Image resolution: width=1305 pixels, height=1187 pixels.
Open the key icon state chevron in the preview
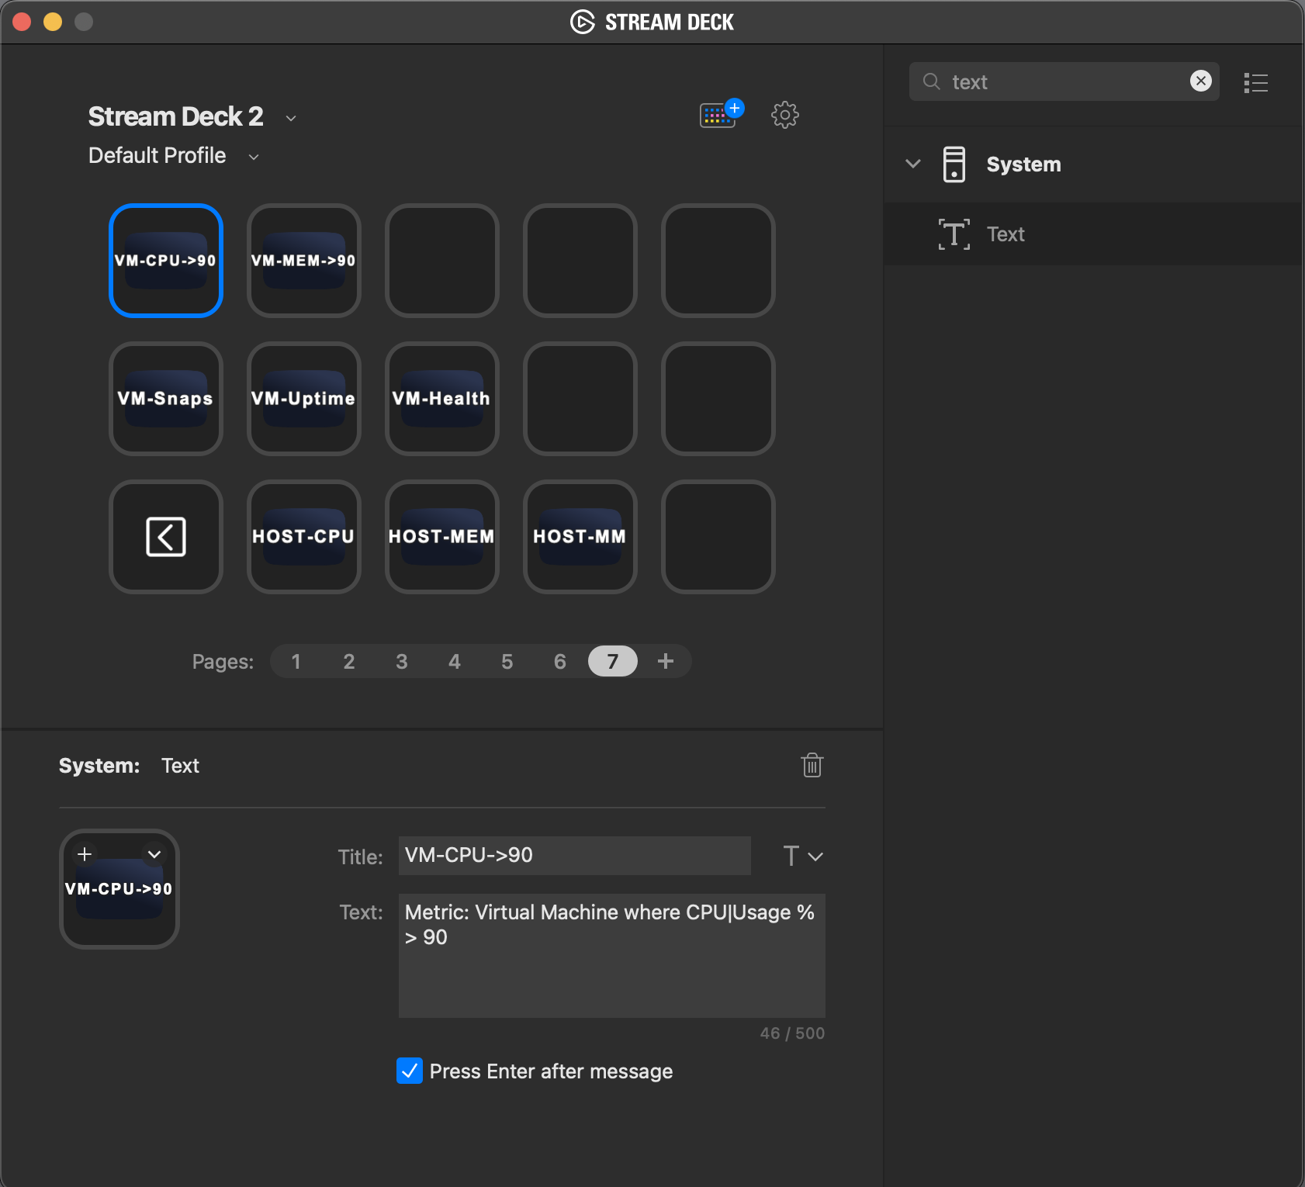154,854
